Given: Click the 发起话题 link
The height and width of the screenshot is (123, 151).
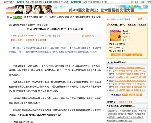Looking at the screenshot, I should tap(41, 40).
